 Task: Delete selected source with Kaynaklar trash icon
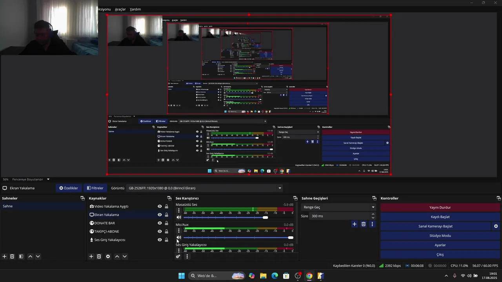(99, 257)
